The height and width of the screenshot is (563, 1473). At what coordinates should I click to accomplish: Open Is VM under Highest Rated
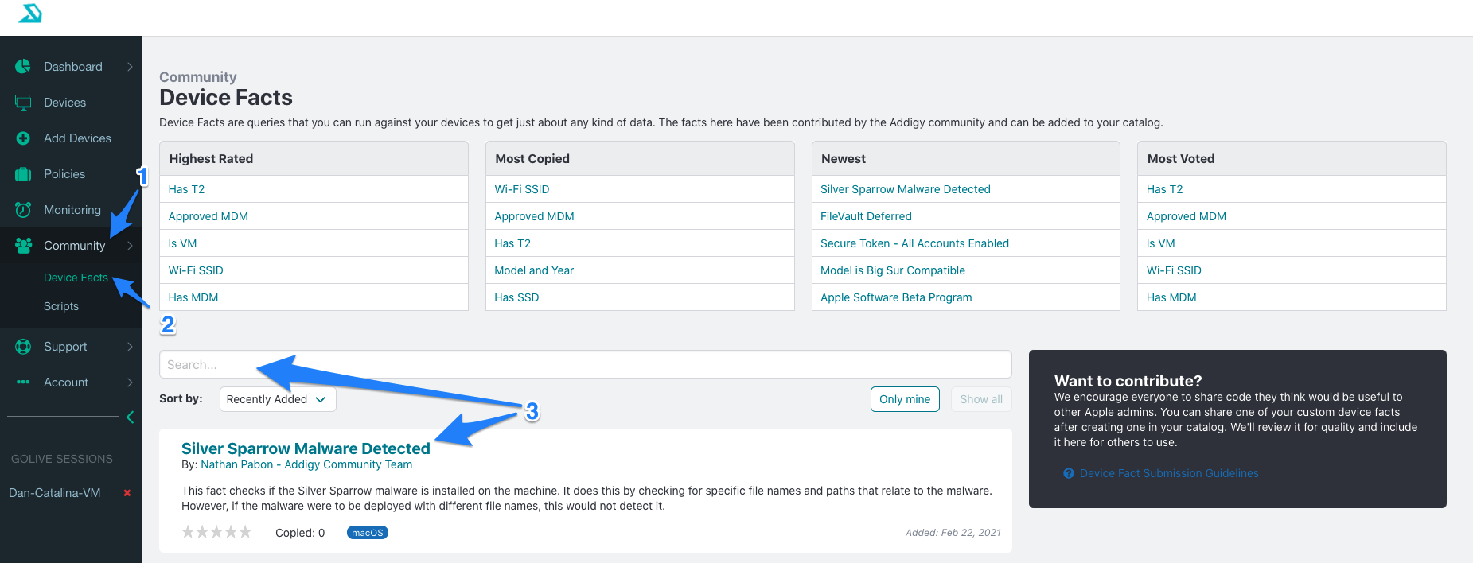(182, 243)
